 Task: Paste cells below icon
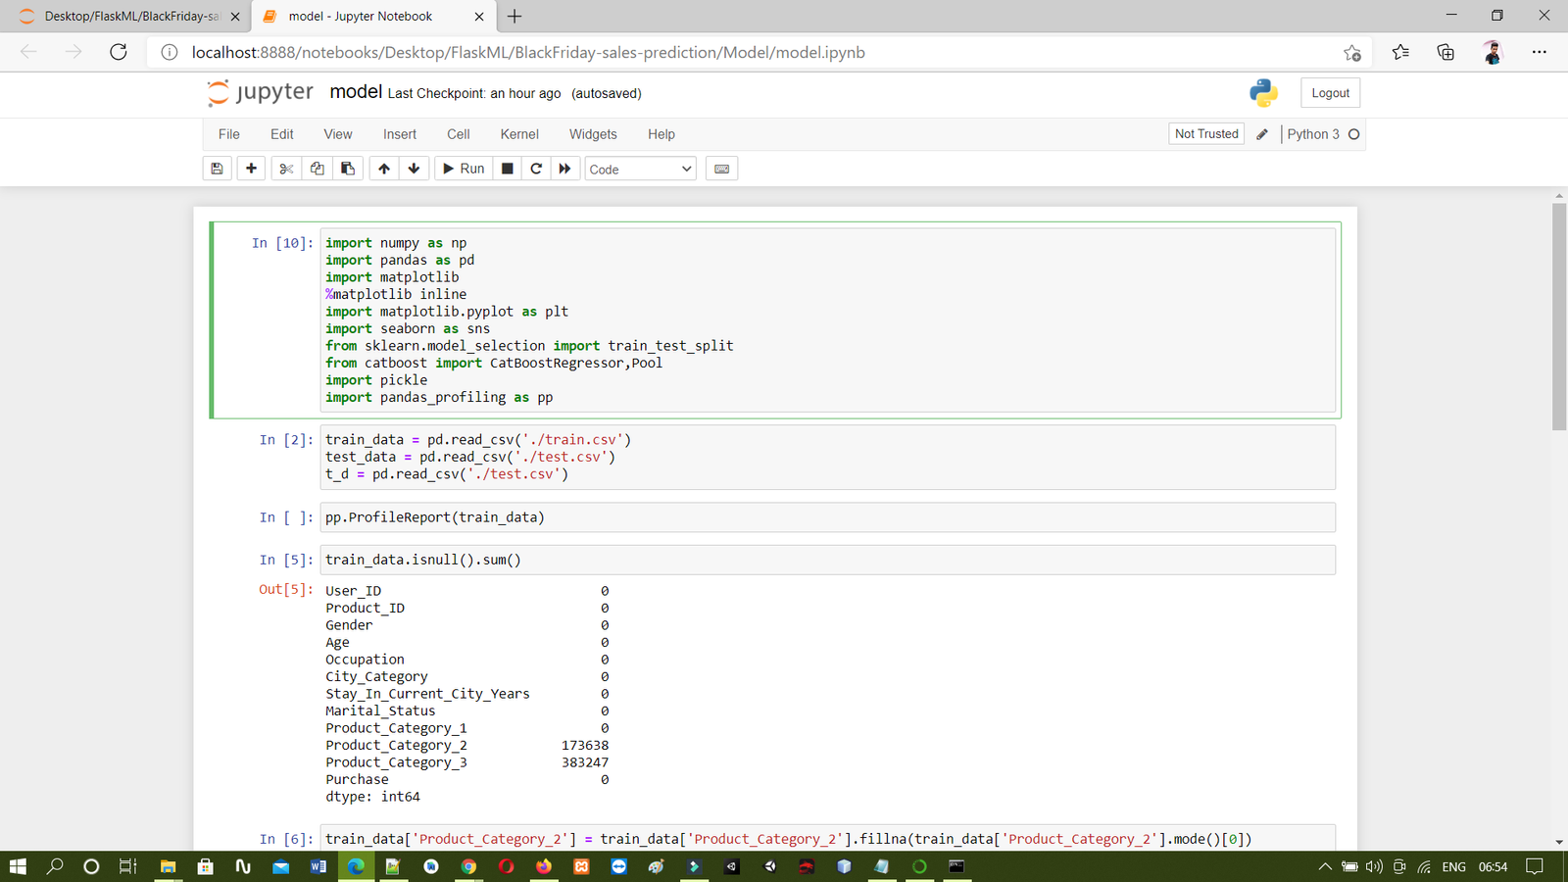click(x=348, y=169)
